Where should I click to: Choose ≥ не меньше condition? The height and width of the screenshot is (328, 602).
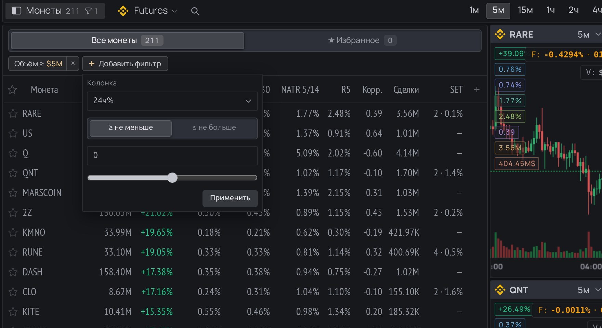(131, 128)
